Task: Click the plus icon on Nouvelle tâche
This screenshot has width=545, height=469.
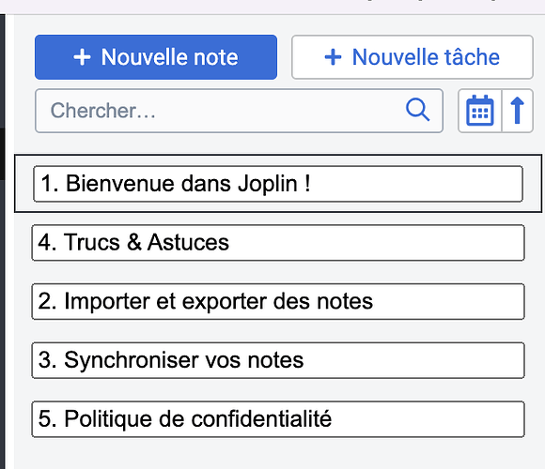Action: pyautogui.click(x=333, y=57)
